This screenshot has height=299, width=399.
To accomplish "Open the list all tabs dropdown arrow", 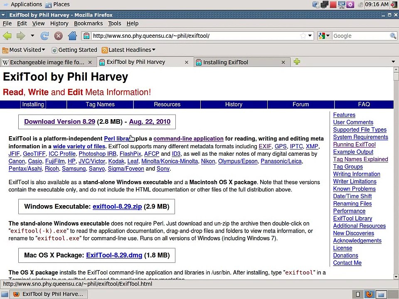I will click(x=393, y=62).
